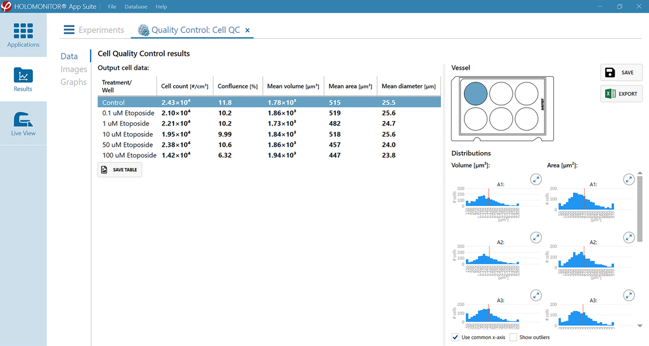Open the File menu
Image resolution: width=649 pixels, height=346 pixels.
[x=112, y=6]
